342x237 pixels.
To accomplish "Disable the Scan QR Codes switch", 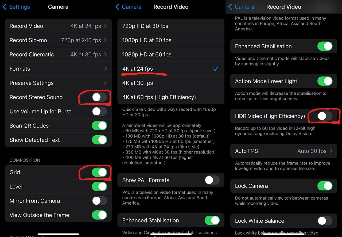I will tap(99, 125).
